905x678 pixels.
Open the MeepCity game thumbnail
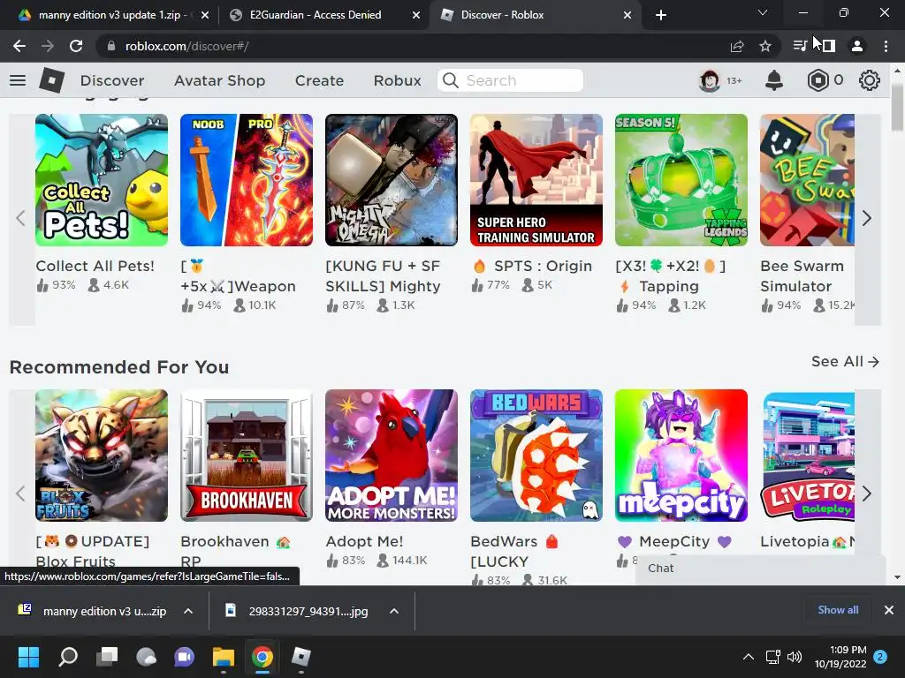click(681, 456)
